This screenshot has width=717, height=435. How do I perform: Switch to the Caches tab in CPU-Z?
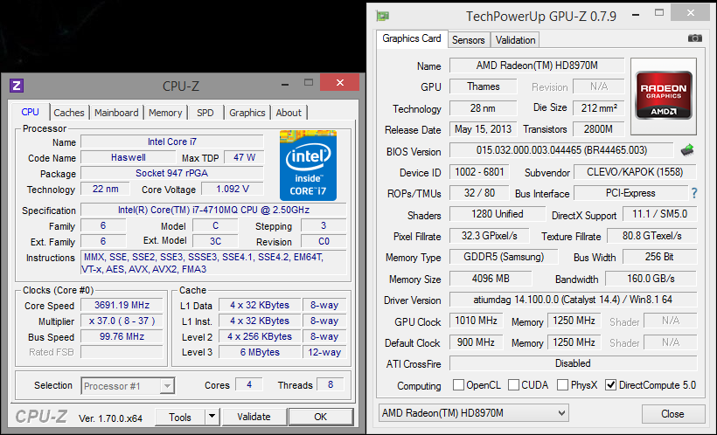69,113
